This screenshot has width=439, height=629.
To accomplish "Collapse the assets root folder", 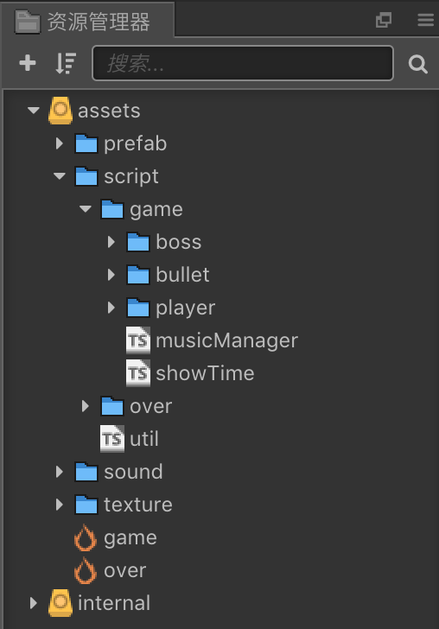I will click(34, 110).
